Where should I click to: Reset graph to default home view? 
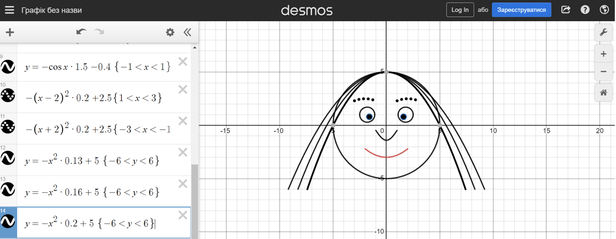(x=603, y=93)
